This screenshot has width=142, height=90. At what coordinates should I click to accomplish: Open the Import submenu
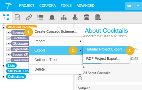(x=56, y=41)
